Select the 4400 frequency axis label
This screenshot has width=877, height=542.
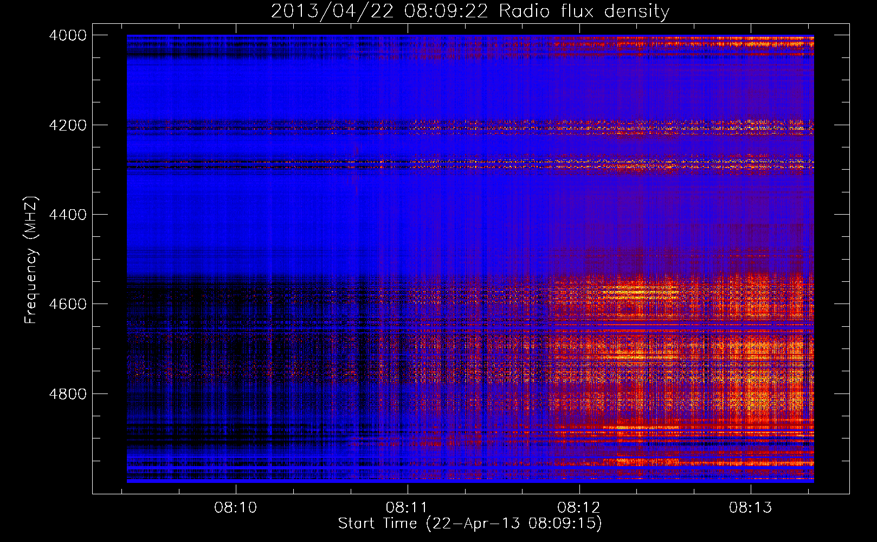[x=68, y=215]
